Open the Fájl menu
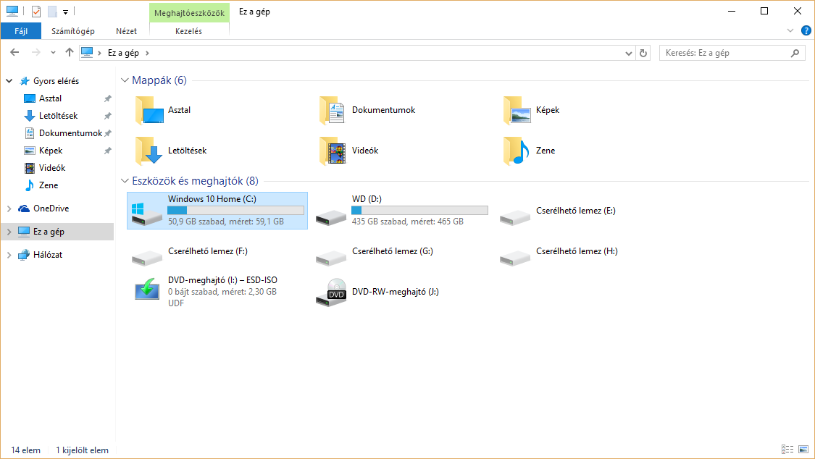The height and width of the screenshot is (459, 815). (21, 31)
